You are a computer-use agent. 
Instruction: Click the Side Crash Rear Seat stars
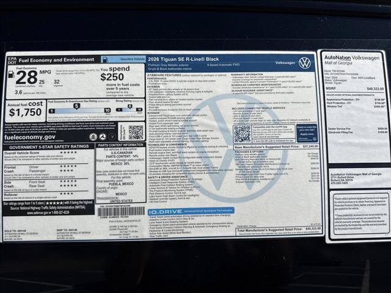click(x=68, y=186)
